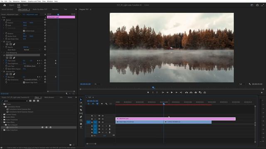Viewport: 266px width, 149px height.
Task: Open the Window menu
Action: (50, 1)
